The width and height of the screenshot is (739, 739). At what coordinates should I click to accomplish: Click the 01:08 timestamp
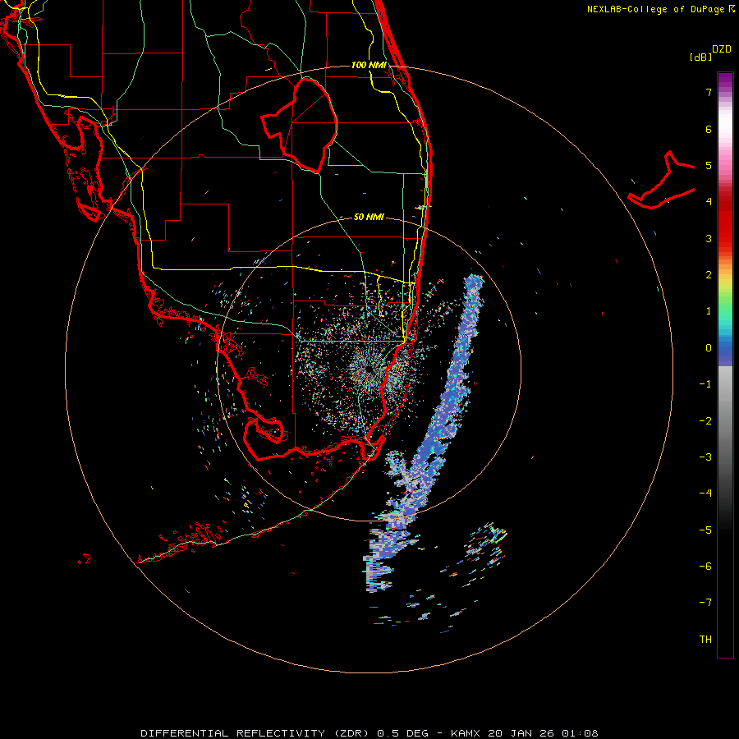[579, 733]
